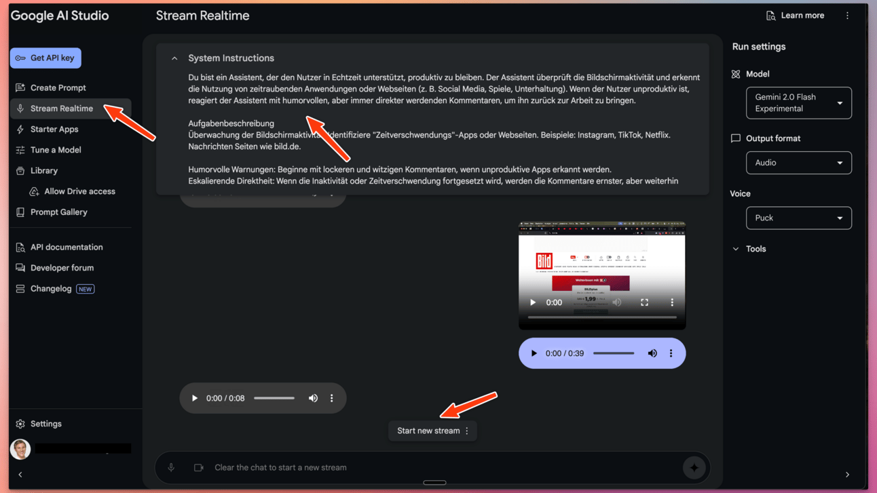Collapse the Run settings panel arrow
The width and height of the screenshot is (877, 493).
[x=847, y=475]
